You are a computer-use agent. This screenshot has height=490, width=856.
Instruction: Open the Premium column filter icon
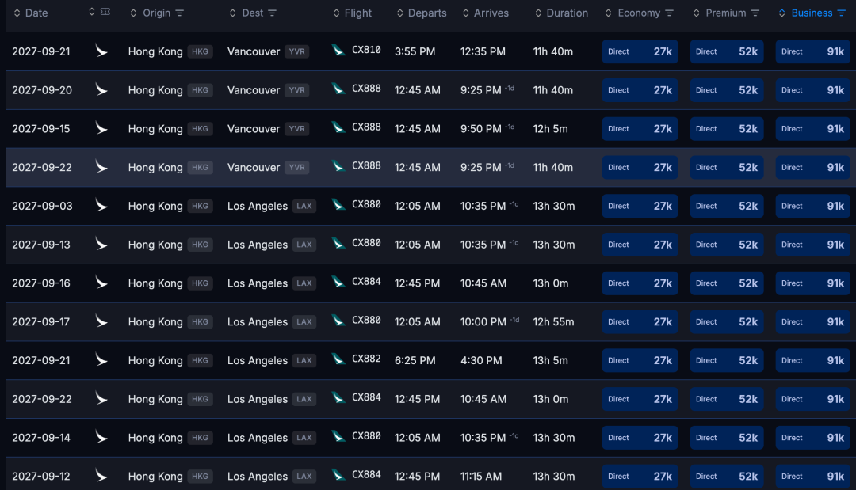point(755,13)
